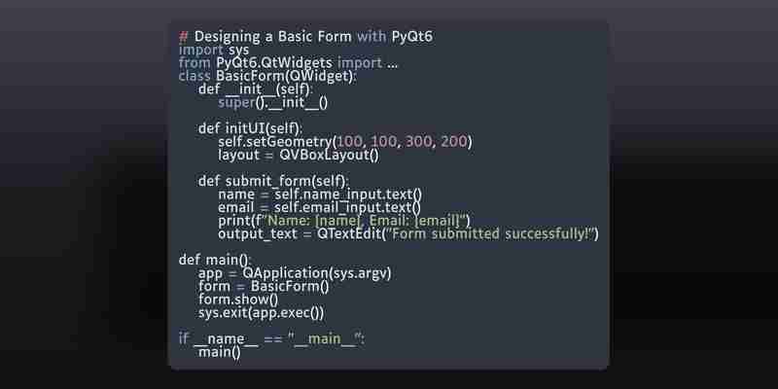Screen dimensions: 778x389
Task: Click the 'app = QApplication(sys.argv)' line
Action: point(295,273)
